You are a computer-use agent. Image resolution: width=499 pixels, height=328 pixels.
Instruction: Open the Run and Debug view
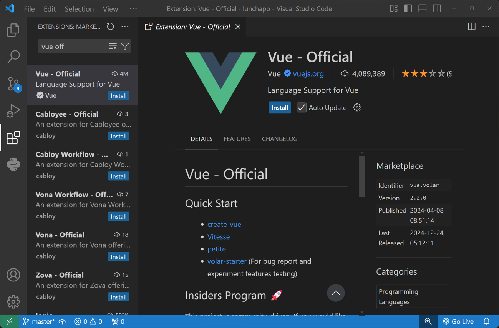point(13,111)
